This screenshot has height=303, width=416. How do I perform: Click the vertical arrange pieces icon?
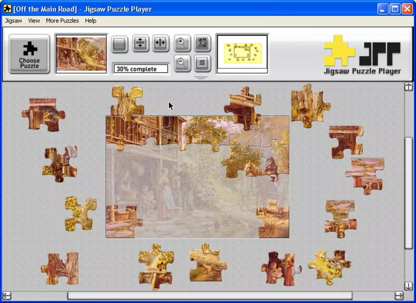[x=140, y=43]
